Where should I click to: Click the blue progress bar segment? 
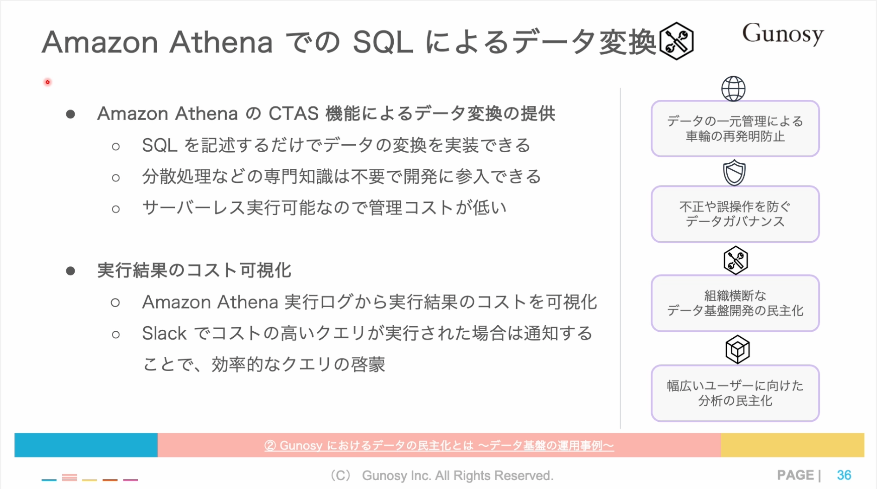86,445
